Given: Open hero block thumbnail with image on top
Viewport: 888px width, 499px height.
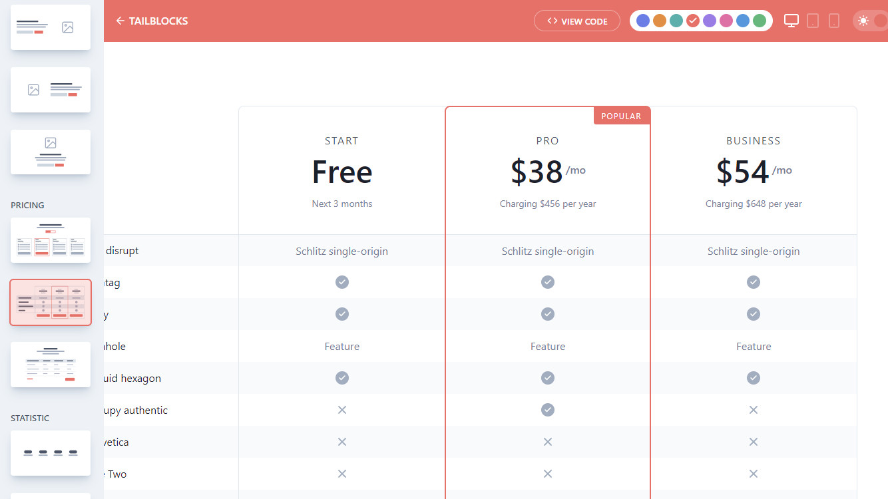Looking at the screenshot, I should coord(51,152).
